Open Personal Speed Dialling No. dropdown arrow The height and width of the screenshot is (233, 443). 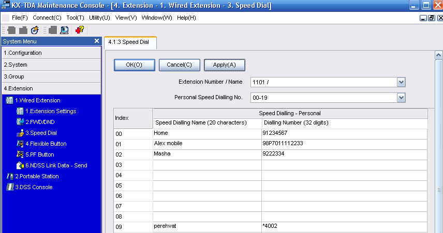coord(401,98)
